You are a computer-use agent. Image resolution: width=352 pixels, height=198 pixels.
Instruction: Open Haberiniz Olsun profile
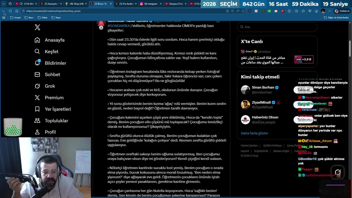coord(265,117)
